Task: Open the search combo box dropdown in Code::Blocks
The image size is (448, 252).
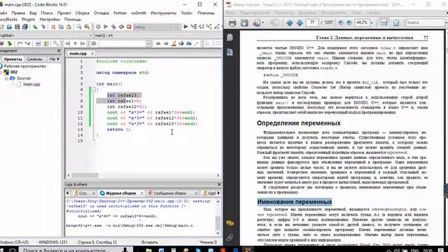Action: coord(148,43)
